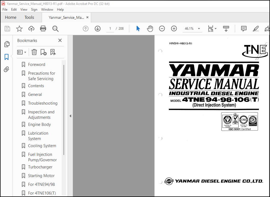This screenshot has width=270, height=197.
Task: Click the page number field
Action: tap(110, 29)
